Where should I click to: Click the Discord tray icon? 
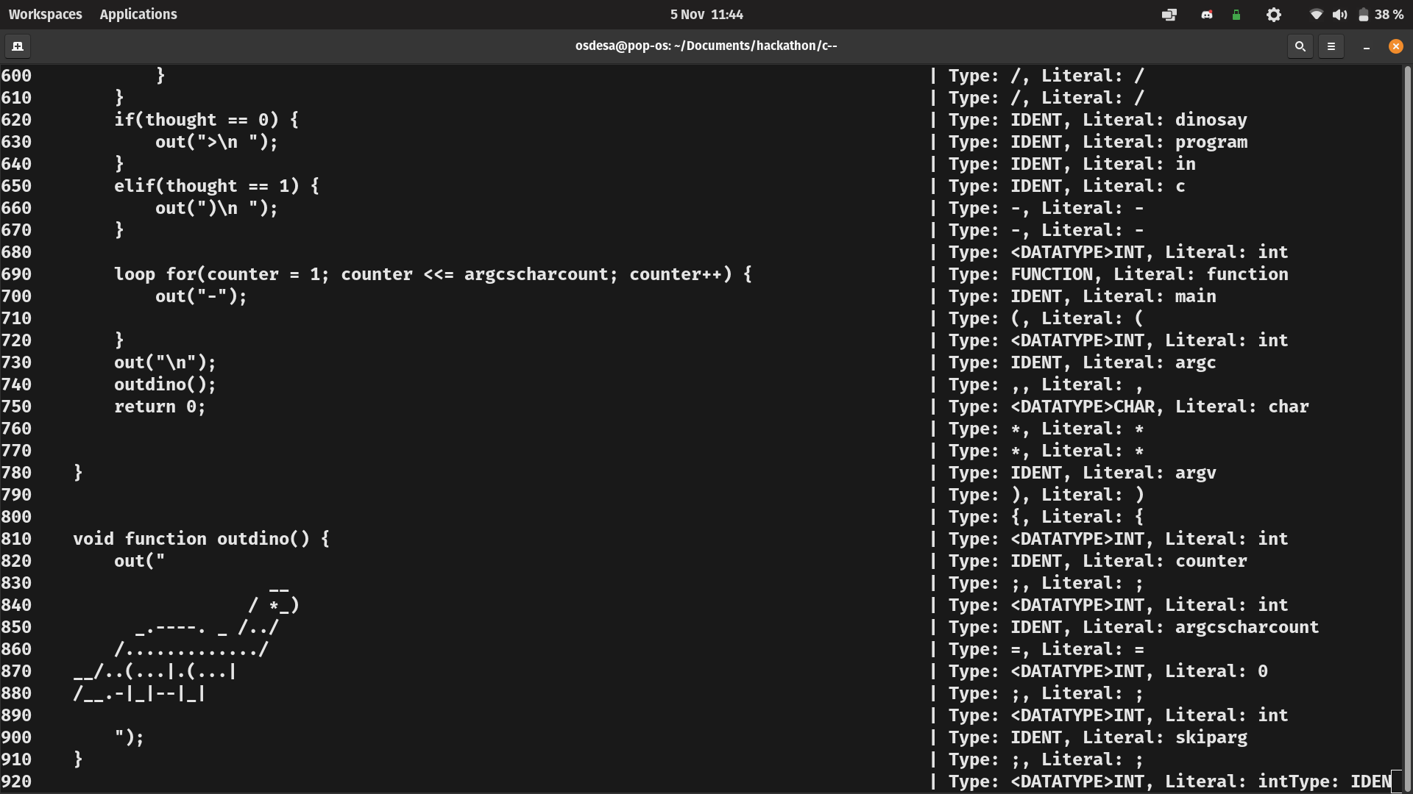[1207, 15]
